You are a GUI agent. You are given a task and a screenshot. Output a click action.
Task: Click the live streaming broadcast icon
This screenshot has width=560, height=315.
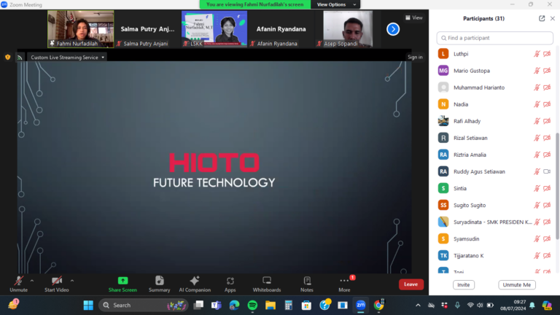click(x=20, y=57)
